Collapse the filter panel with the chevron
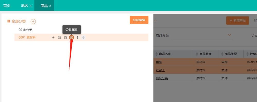Image resolution: width=257 pixels, height=102 pixels. tap(156, 21)
